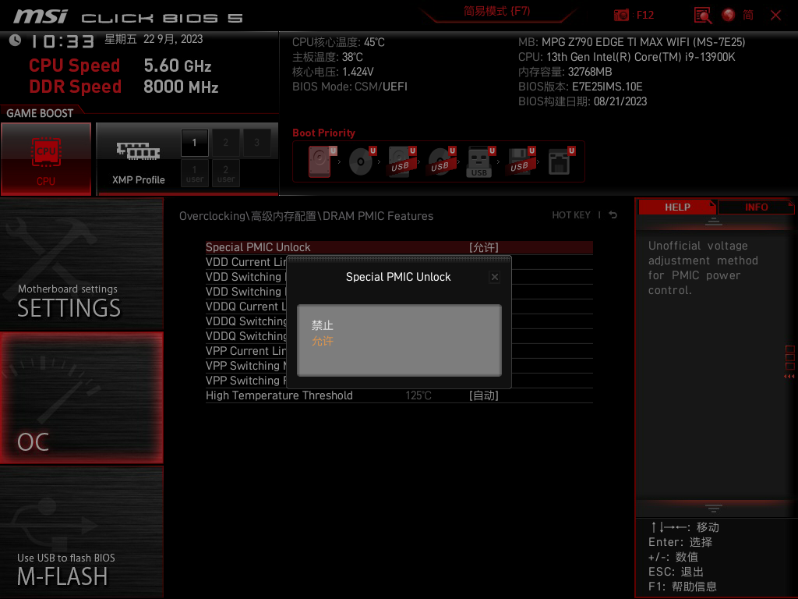This screenshot has width=798, height=599.
Task: Click the USB floppy boot device icon
Action: pyautogui.click(x=521, y=161)
